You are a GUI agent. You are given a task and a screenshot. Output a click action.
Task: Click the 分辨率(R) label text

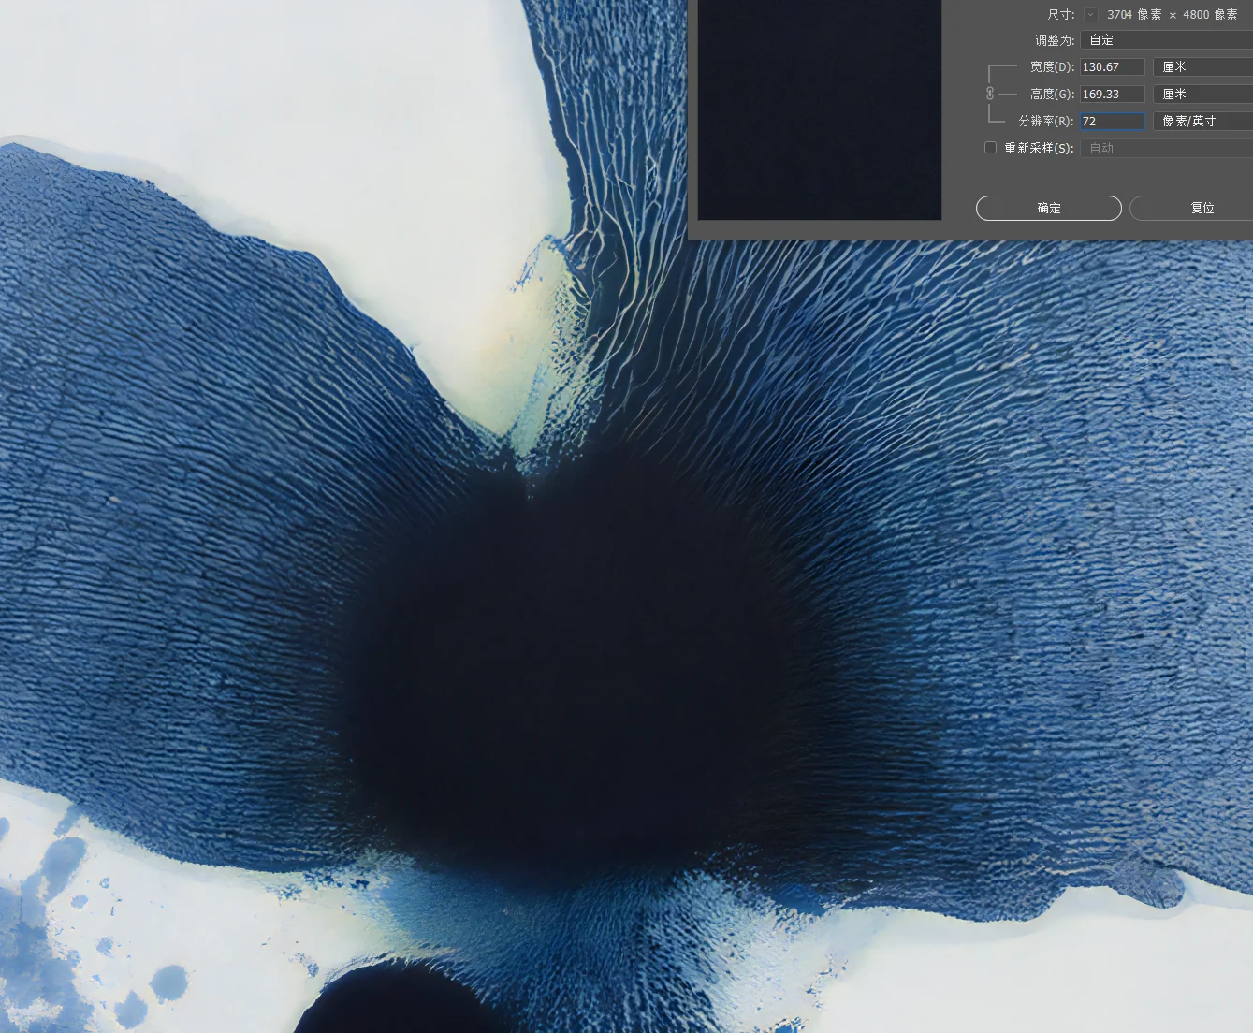[x=1046, y=122]
